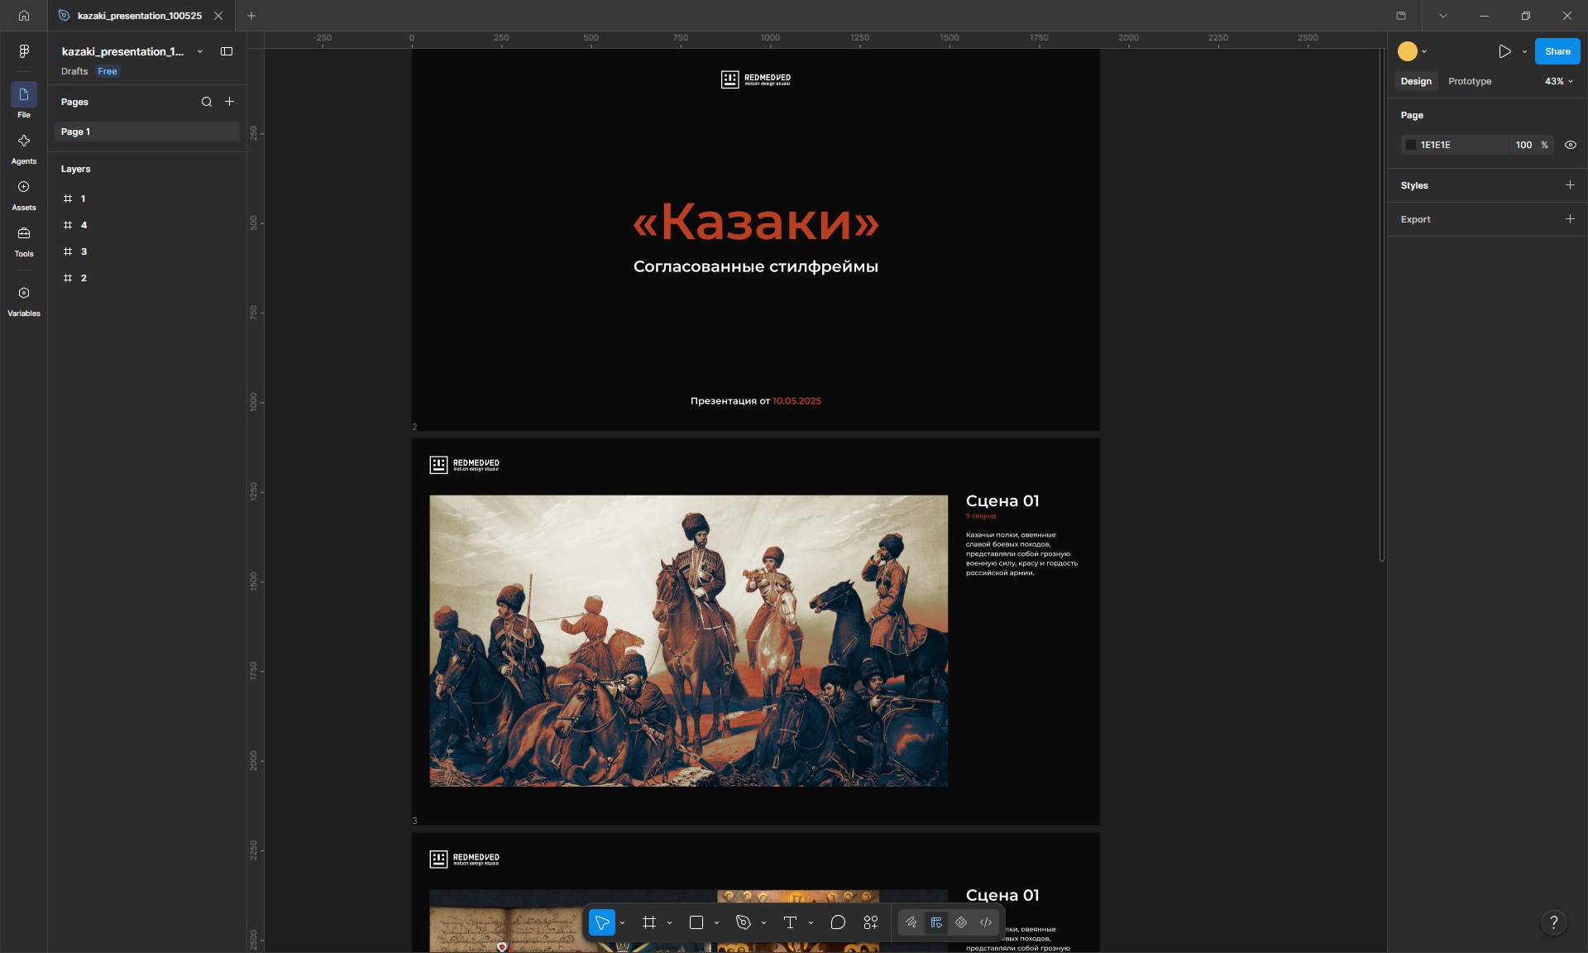Open the title bar chevron dropdown
The height and width of the screenshot is (953, 1588).
(1443, 16)
